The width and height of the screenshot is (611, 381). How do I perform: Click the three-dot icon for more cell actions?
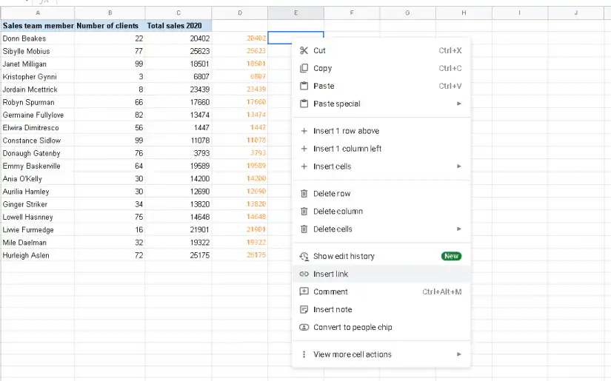(x=304, y=354)
